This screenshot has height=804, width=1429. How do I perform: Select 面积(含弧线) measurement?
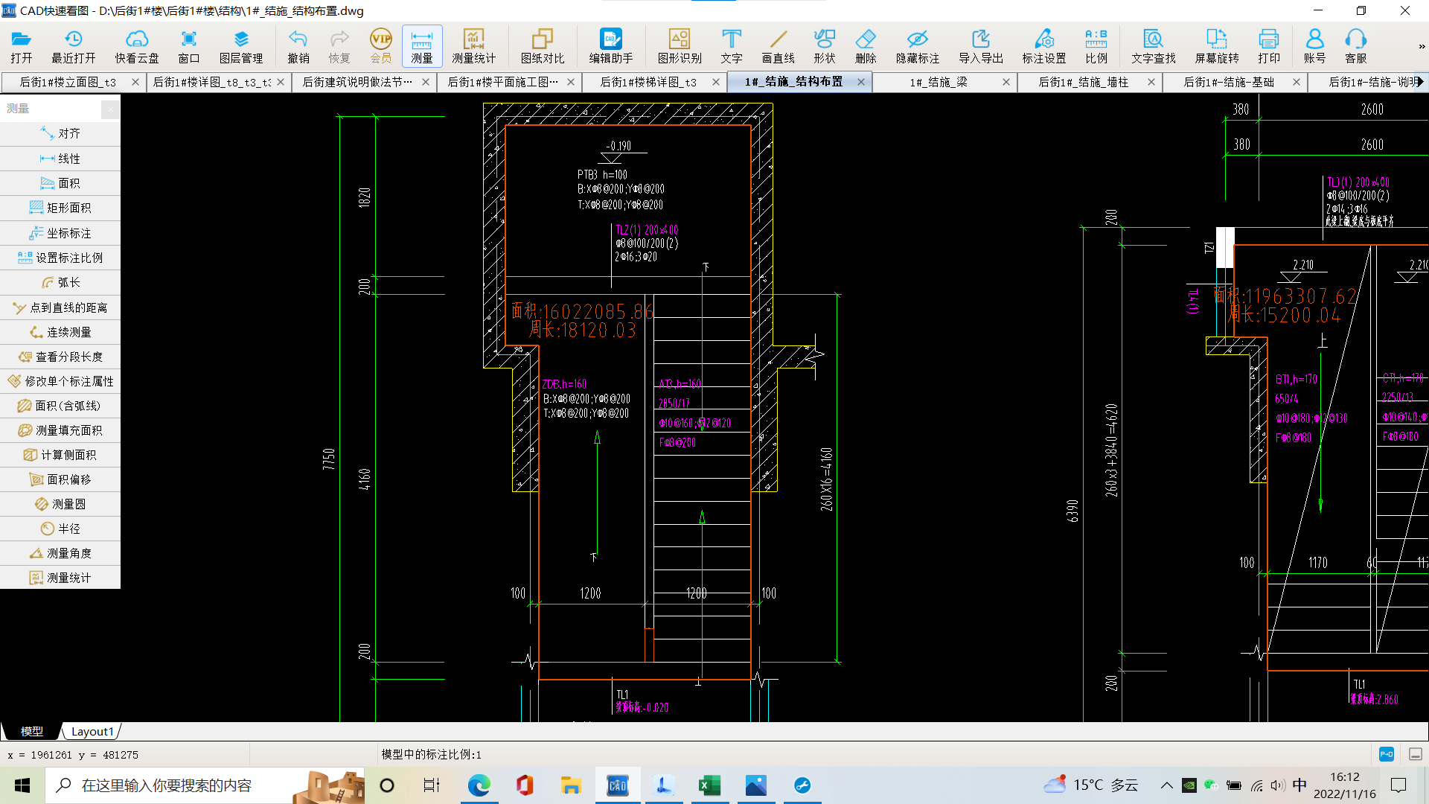click(x=60, y=406)
